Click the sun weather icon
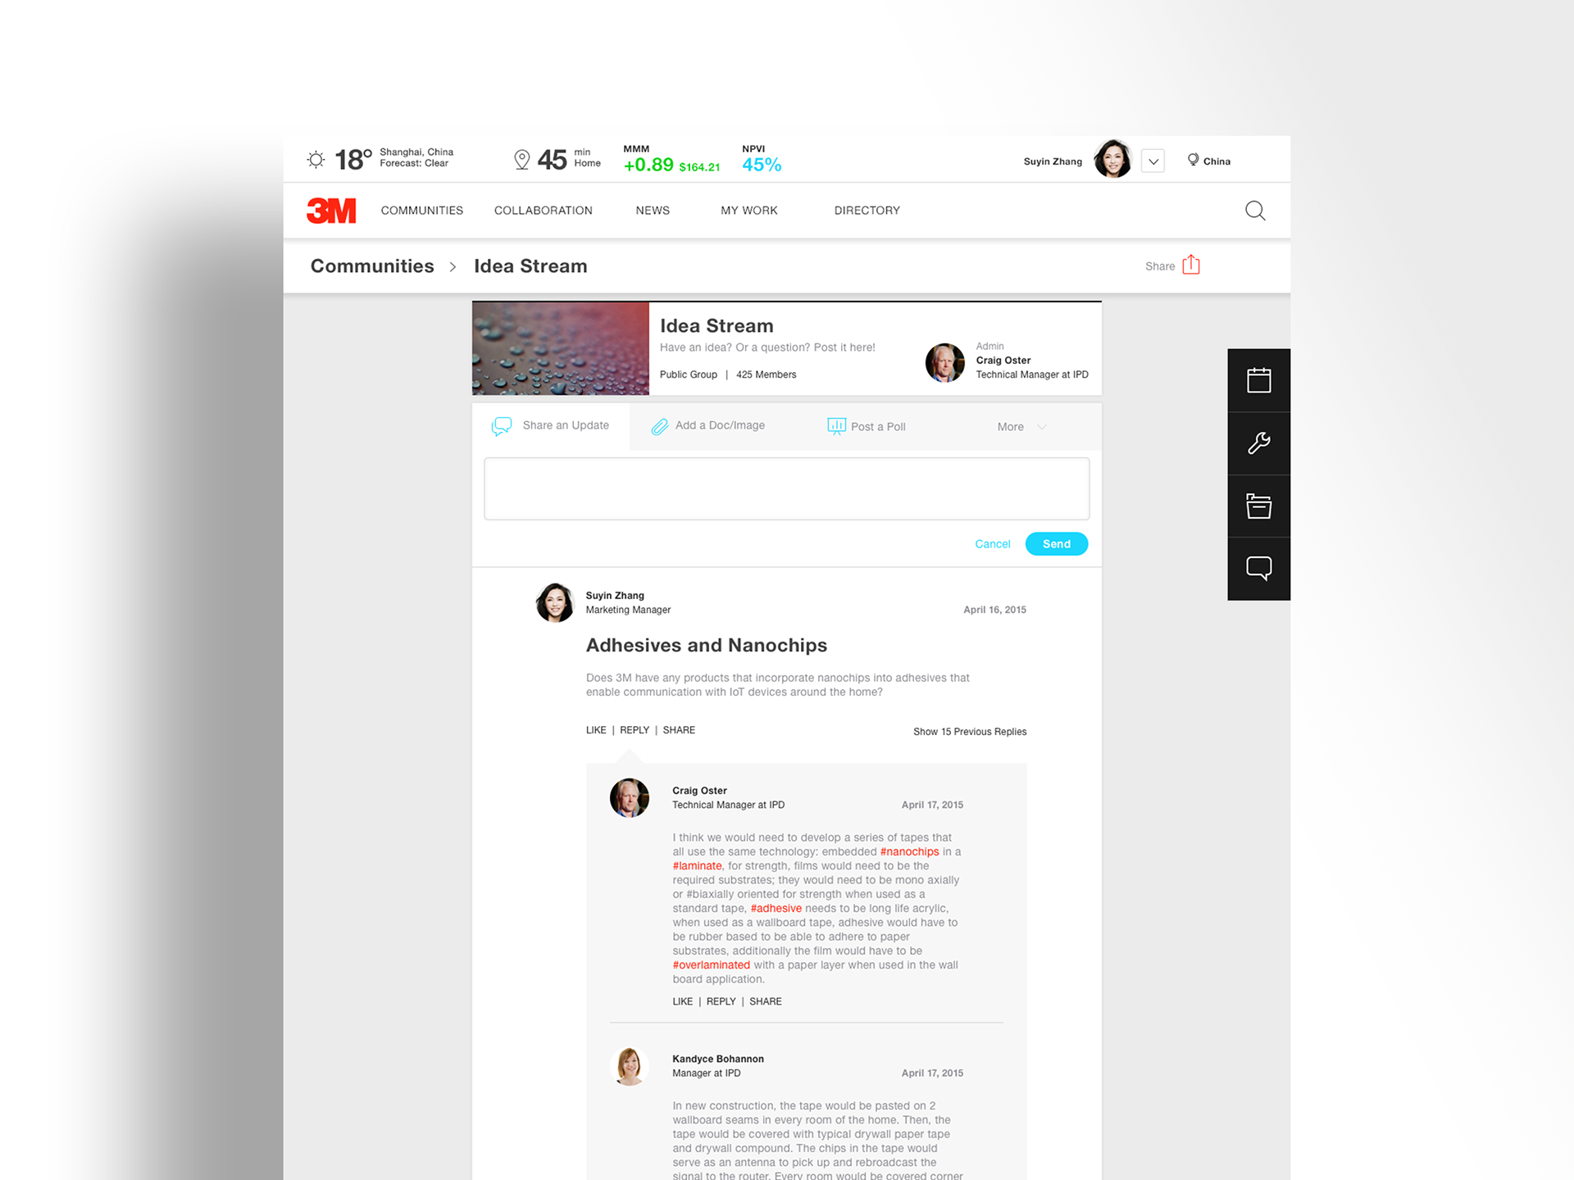Image resolution: width=1574 pixels, height=1180 pixels. click(x=316, y=159)
